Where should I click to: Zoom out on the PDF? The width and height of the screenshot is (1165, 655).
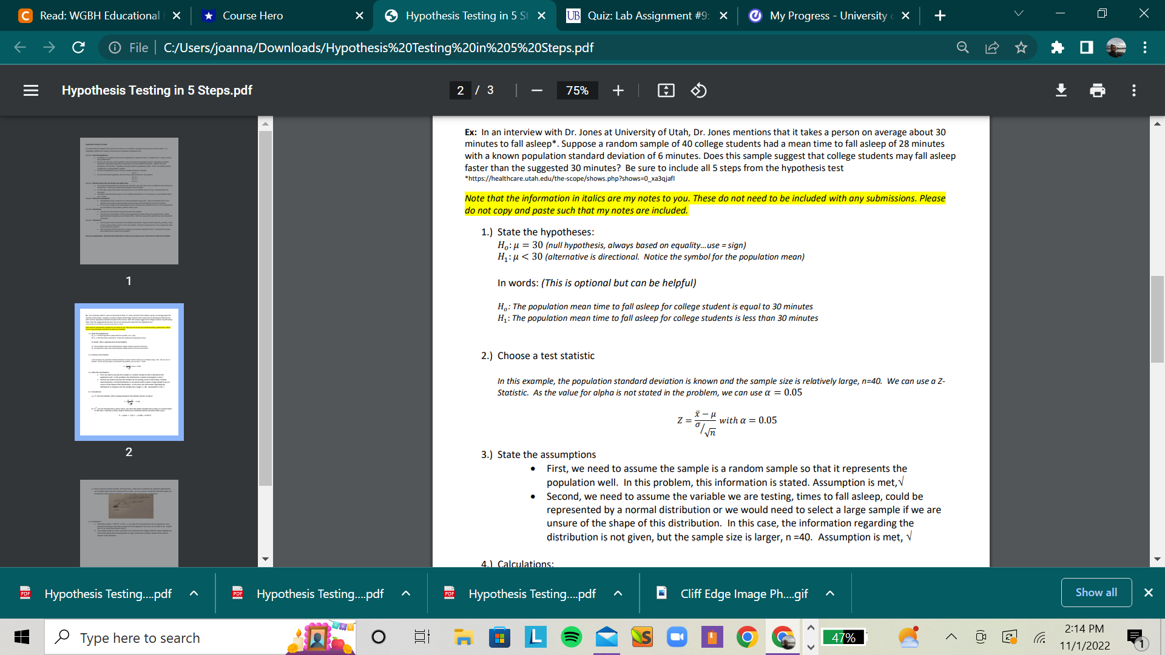pos(536,90)
